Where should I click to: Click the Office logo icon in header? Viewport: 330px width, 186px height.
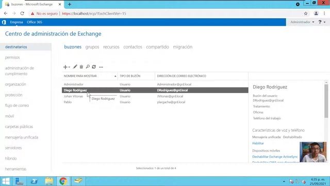(4, 22)
